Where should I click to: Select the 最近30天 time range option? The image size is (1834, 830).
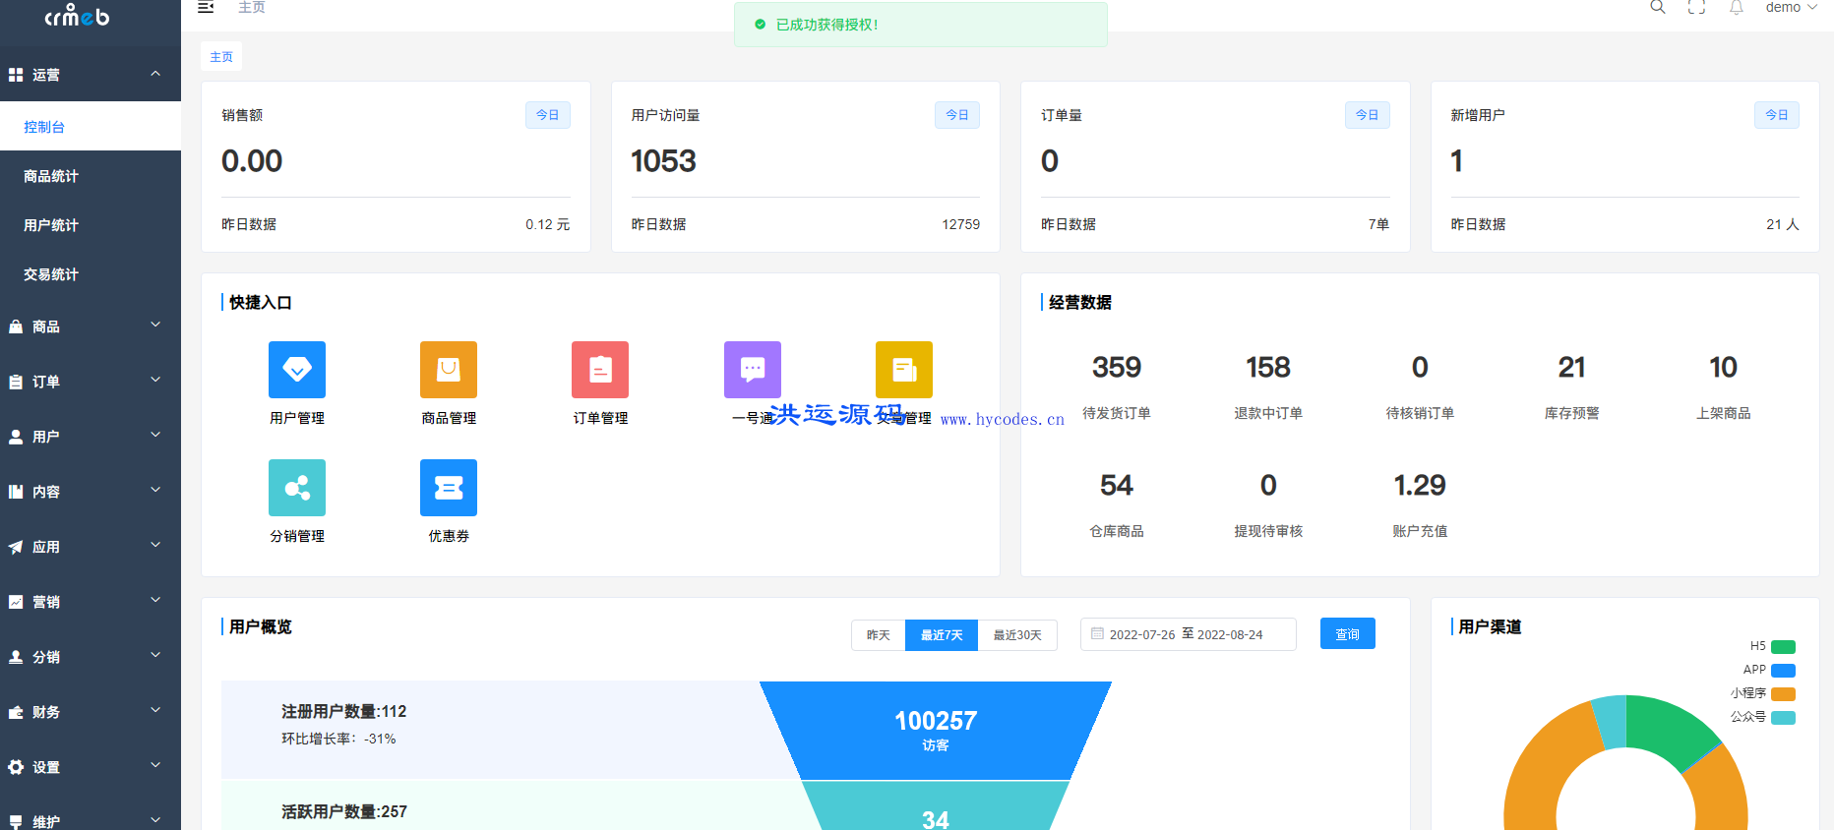pyautogui.click(x=1017, y=635)
